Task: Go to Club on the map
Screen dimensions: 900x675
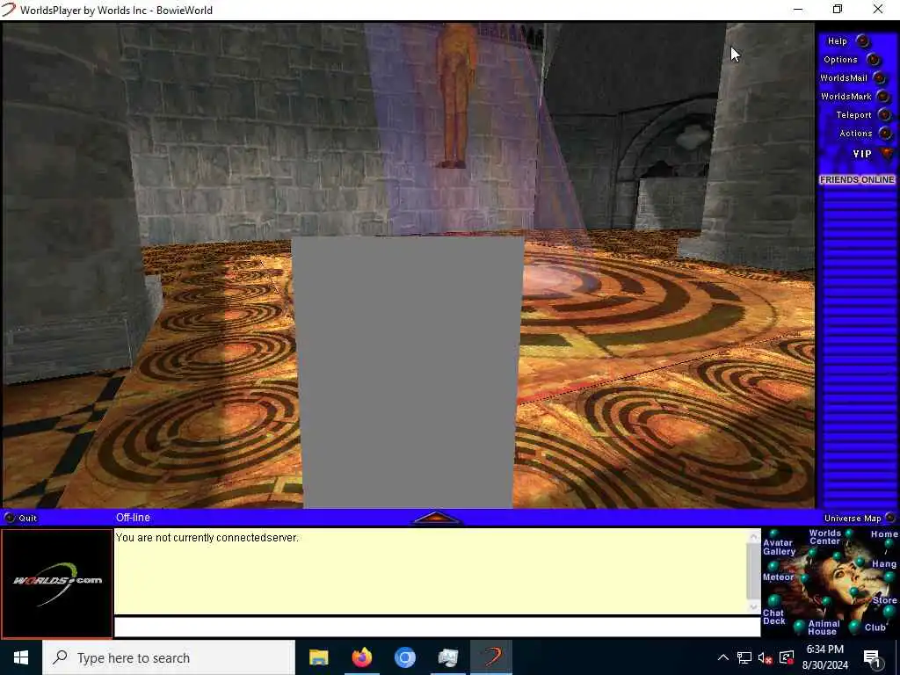Action: [875, 628]
